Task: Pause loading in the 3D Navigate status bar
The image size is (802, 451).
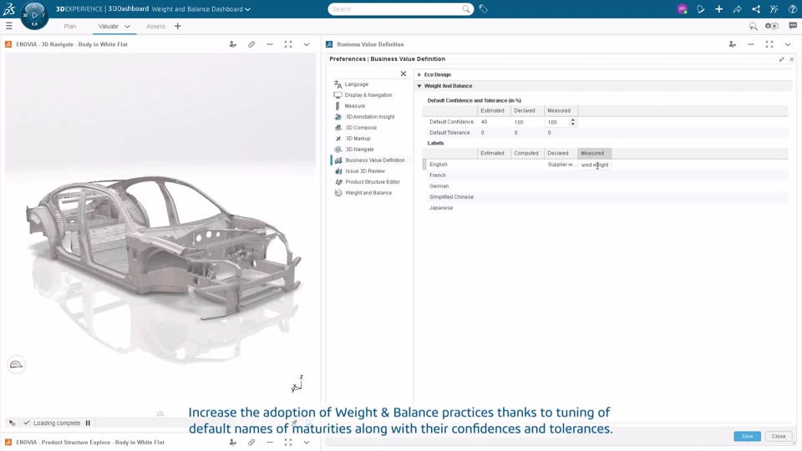Action: coord(88,423)
